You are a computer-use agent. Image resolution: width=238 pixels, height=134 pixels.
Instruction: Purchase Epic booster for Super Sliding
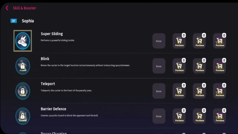199,41
